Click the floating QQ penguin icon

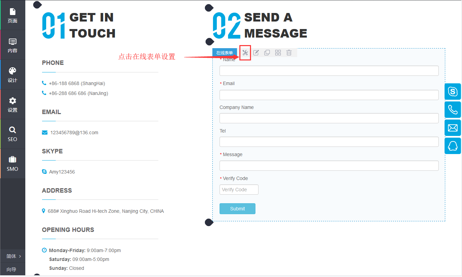click(x=453, y=146)
